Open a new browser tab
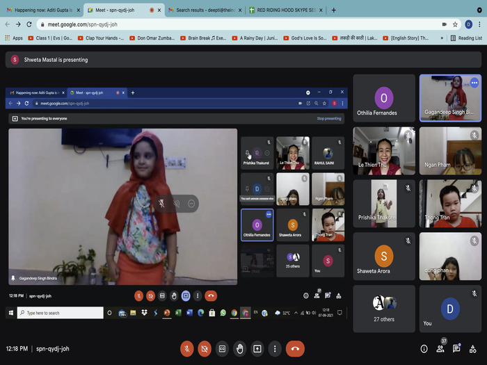The height and width of the screenshot is (365, 487). coord(333,10)
